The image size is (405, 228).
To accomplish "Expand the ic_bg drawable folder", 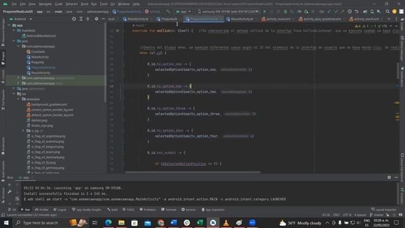I will pos(23,131).
